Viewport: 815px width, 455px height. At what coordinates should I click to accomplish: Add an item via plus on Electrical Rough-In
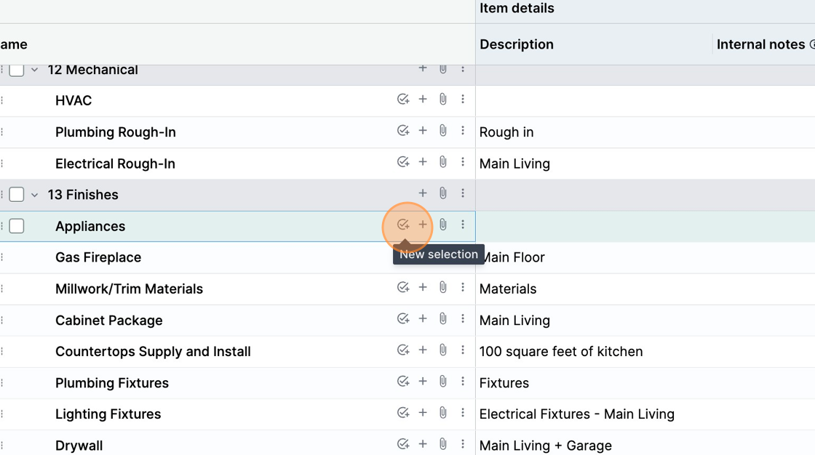click(x=423, y=161)
